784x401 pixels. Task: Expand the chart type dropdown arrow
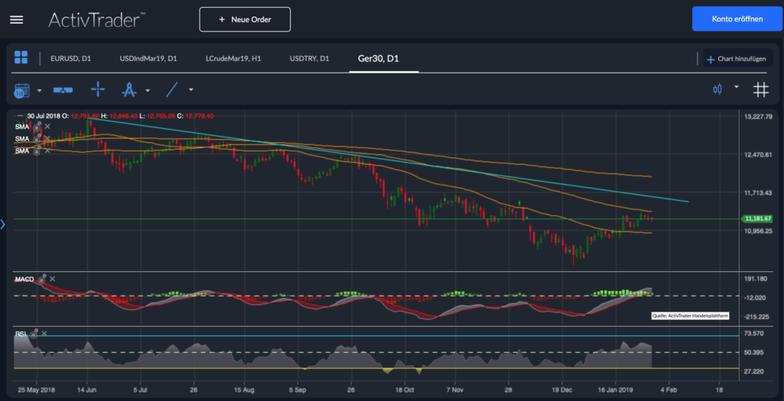pyautogui.click(x=736, y=86)
